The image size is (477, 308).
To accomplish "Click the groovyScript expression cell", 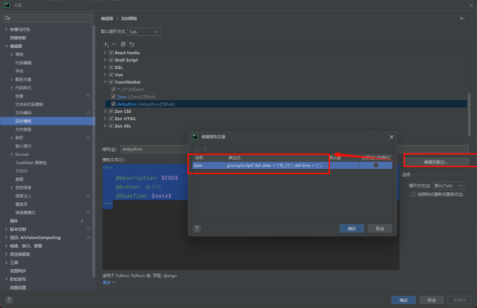I will click(276, 165).
